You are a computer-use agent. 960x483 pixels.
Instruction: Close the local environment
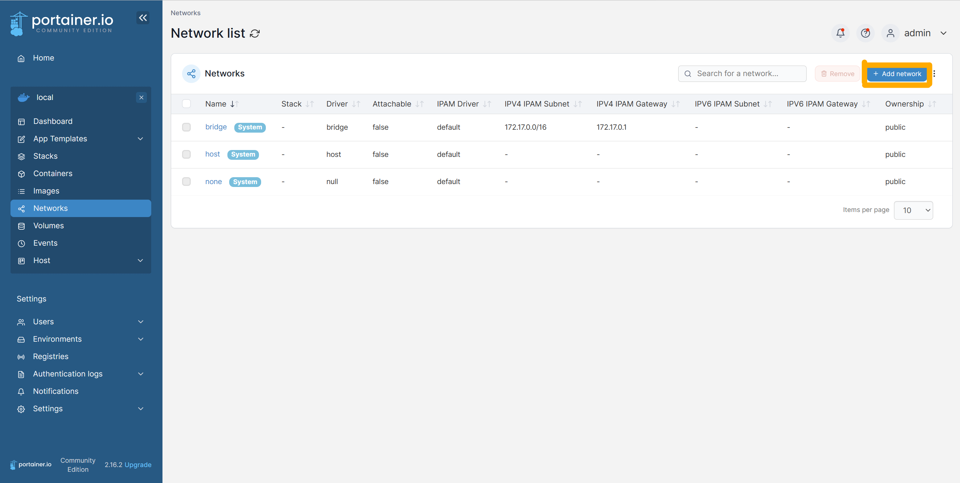pyautogui.click(x=141, y=97)
